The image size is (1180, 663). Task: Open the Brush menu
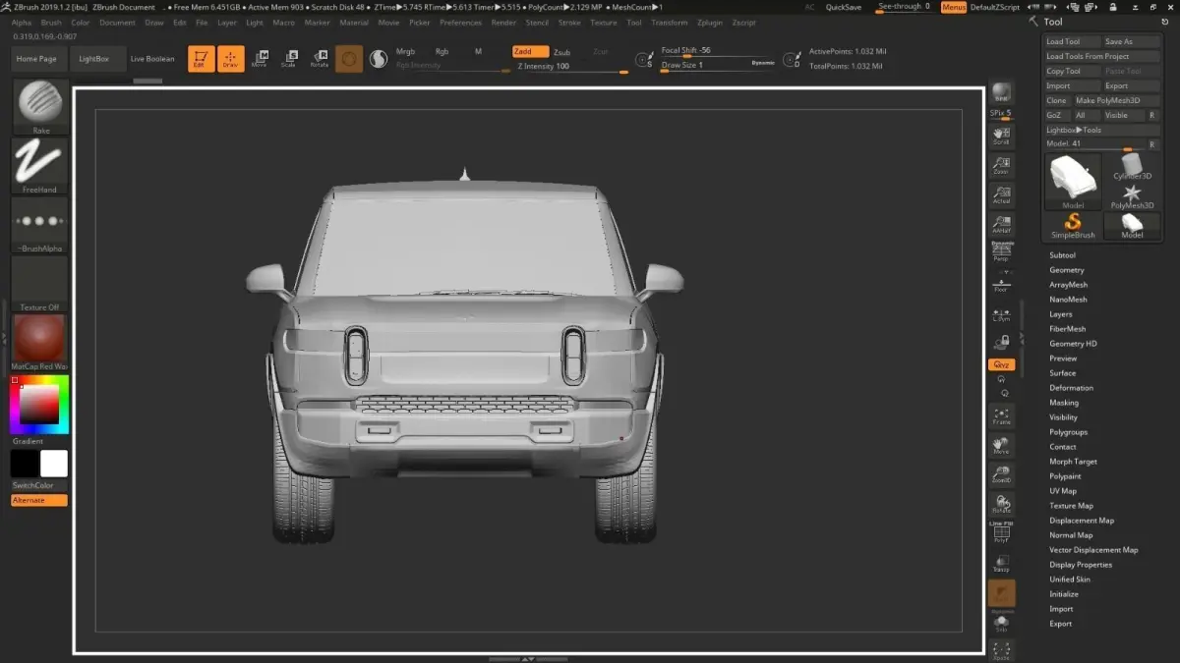point(51,22)
